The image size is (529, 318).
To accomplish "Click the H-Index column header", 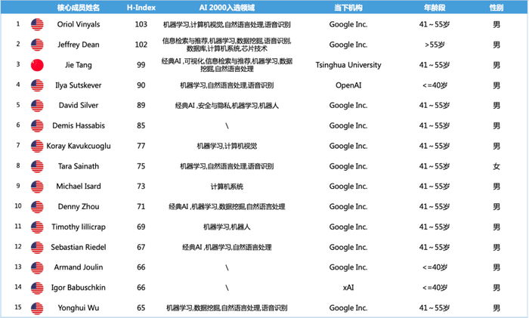I will click(x=141, y=8).
